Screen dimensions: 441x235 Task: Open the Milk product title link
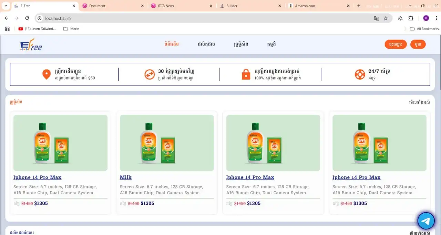click(x=126, y=177)
